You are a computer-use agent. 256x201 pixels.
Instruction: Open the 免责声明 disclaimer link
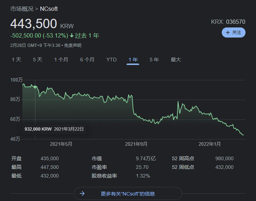click(72, 45)
